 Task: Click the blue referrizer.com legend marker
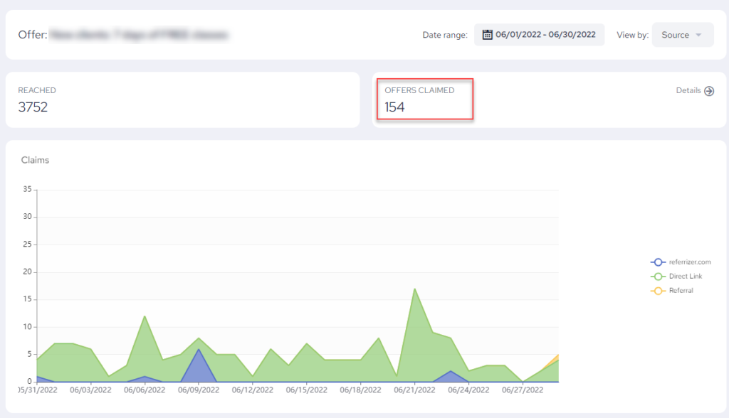[x=659, y=262]
